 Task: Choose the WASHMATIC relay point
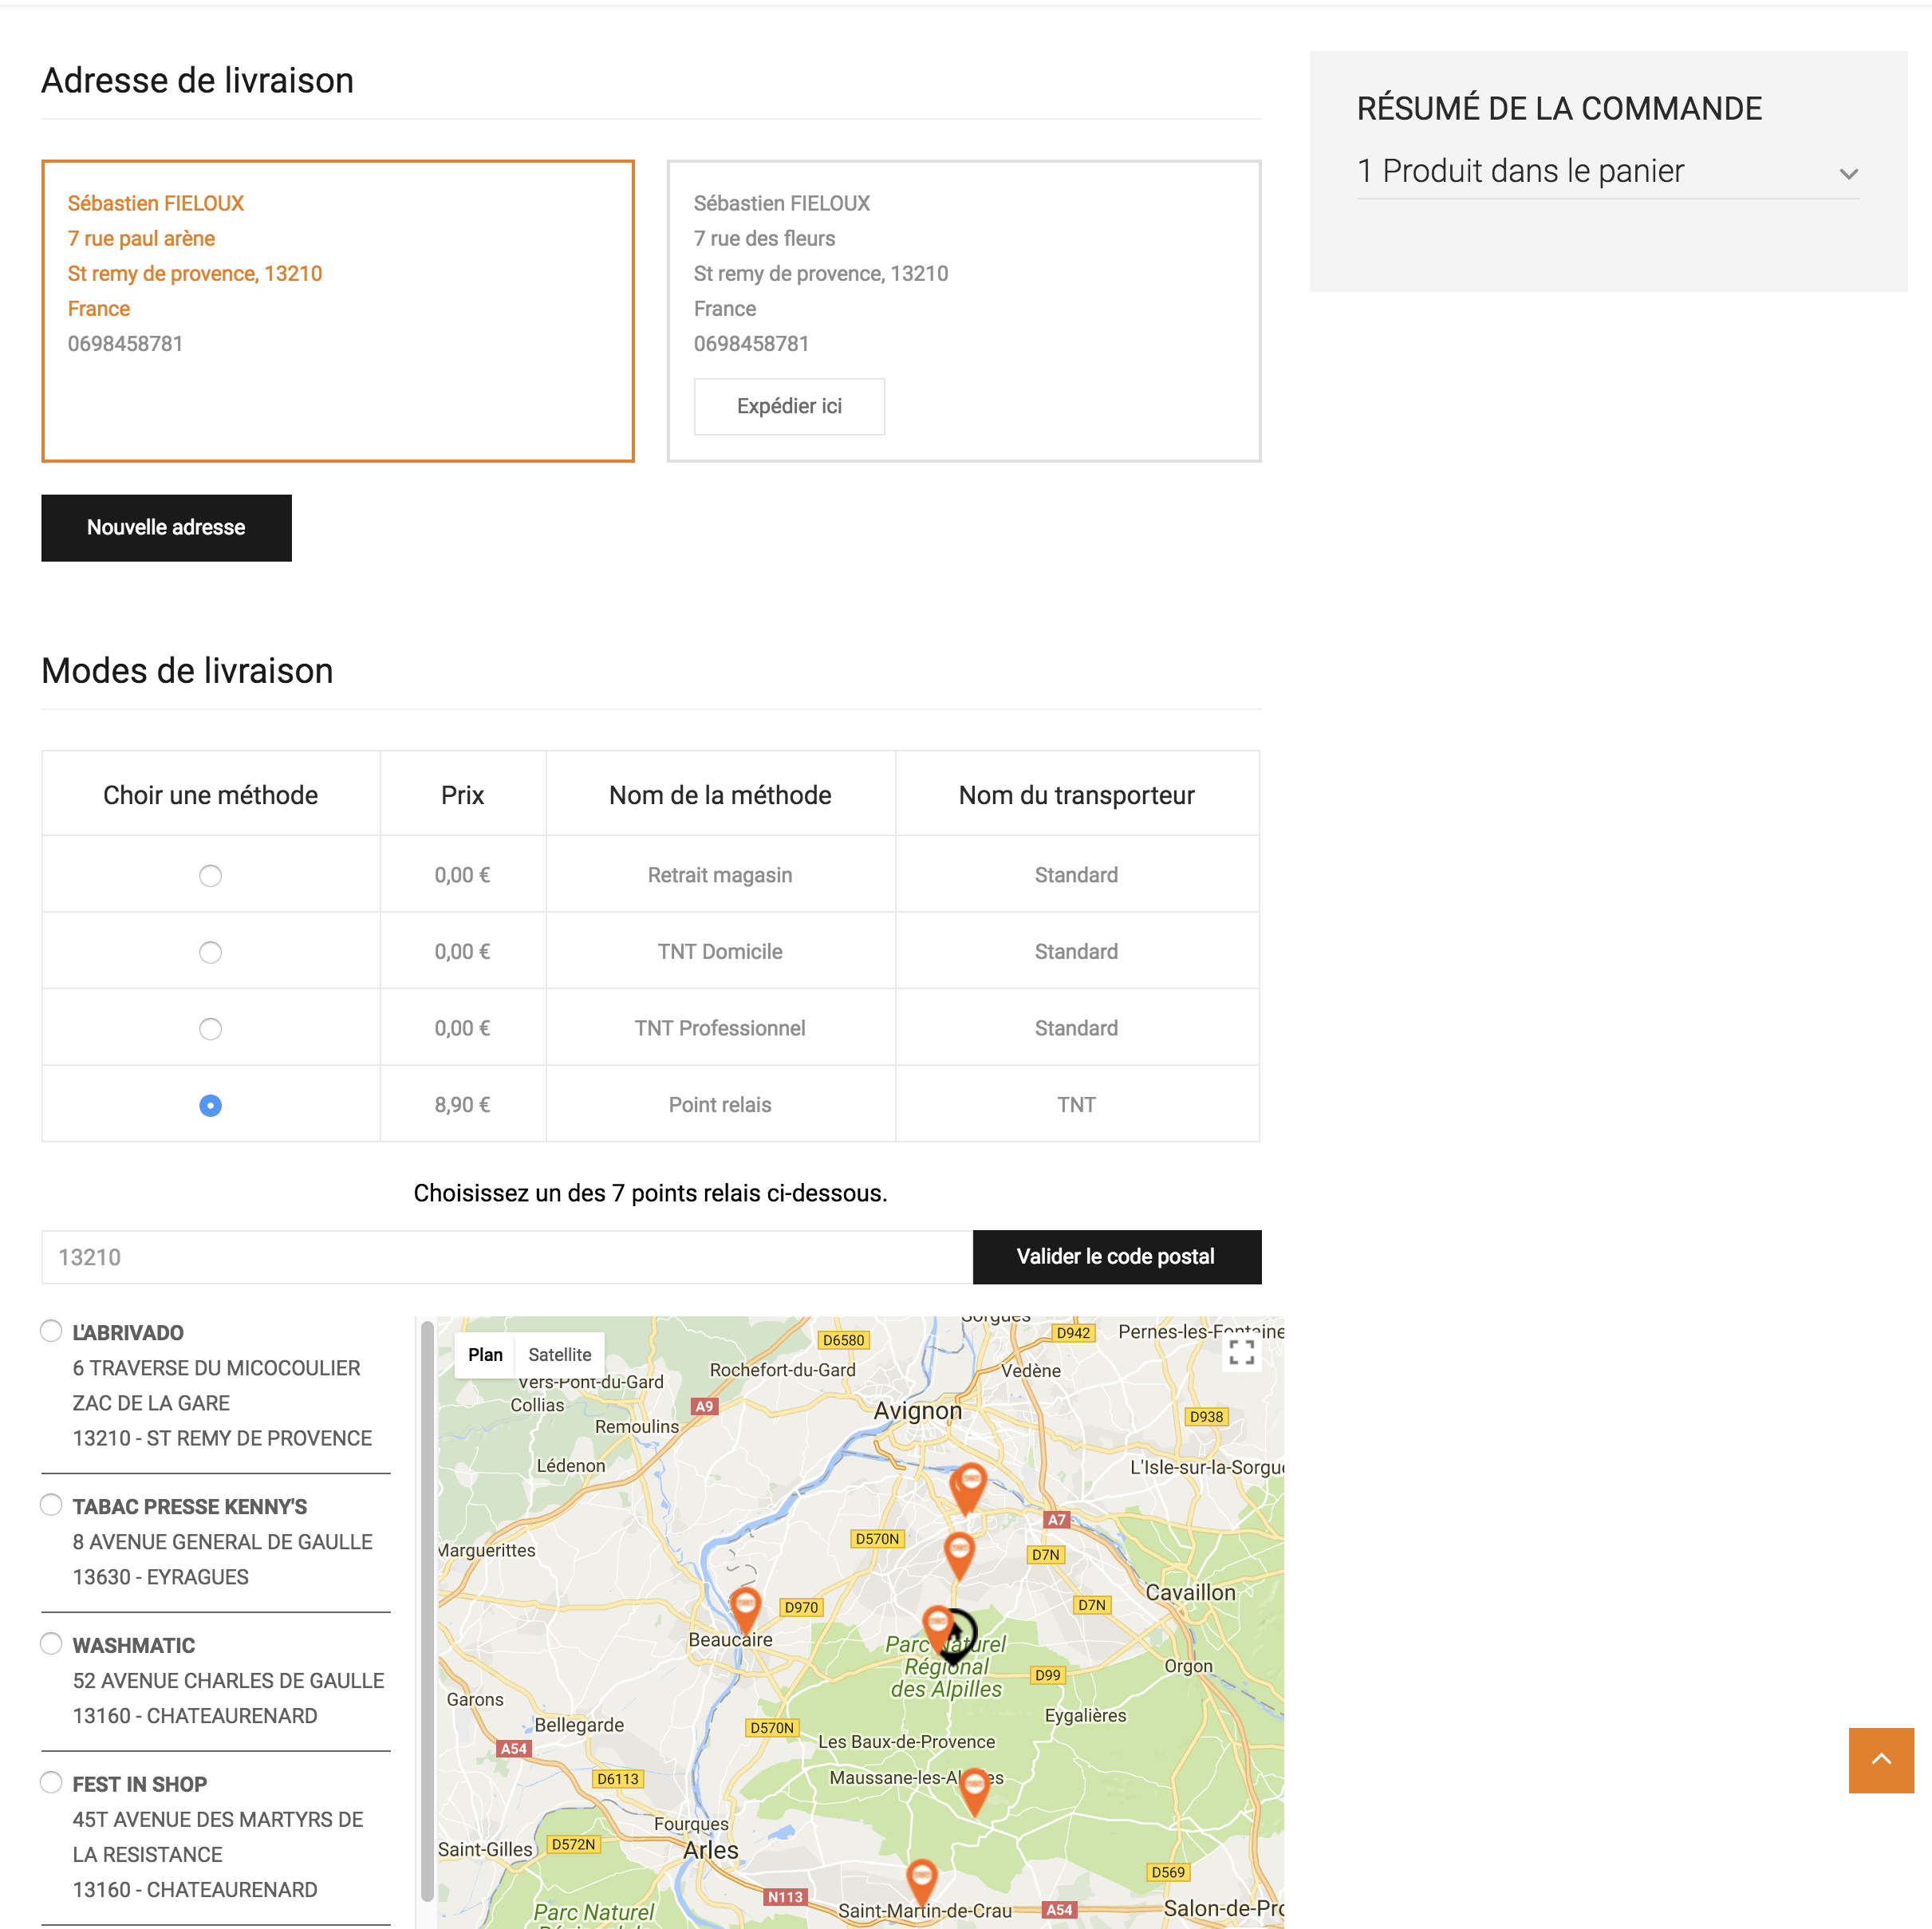(51, 1644)
